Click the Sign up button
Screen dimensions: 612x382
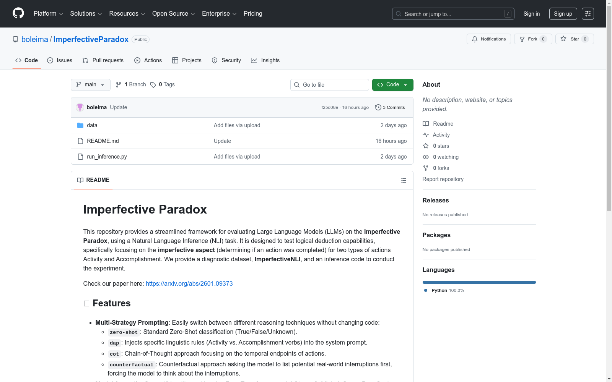pyautogui.click(x=563, y=14)
